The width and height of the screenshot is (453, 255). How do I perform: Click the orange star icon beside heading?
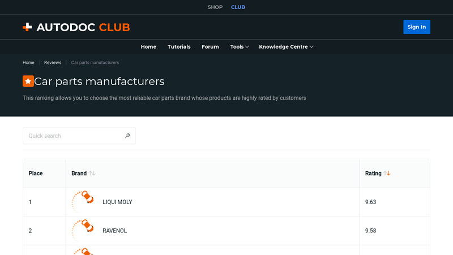(28, 81)
